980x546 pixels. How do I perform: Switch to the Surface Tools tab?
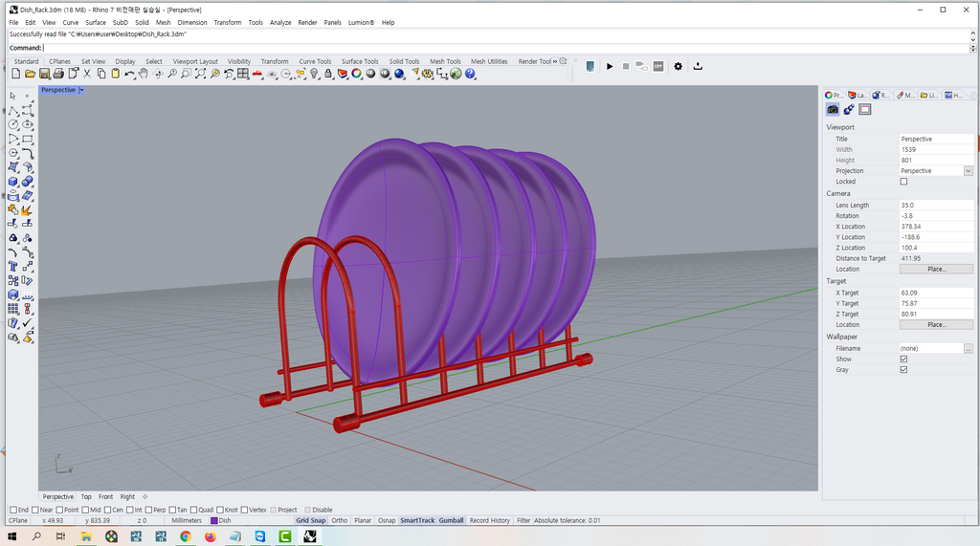point(360,61)
